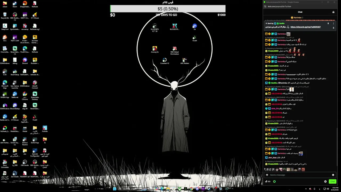
Task: Select the WEAPONS... file icon
Action: (35, 174)
